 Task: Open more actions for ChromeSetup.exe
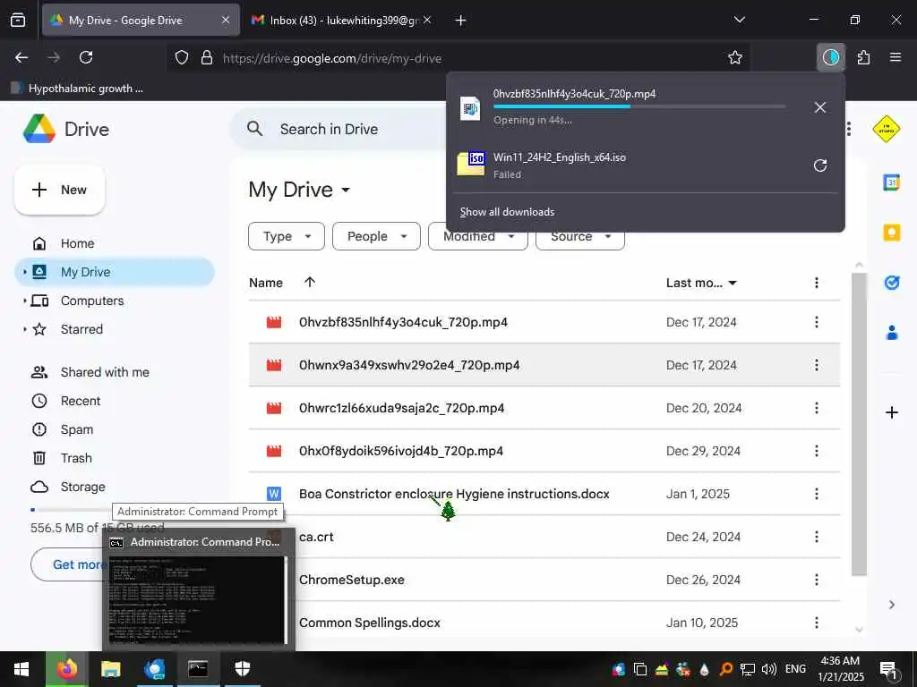point(817,580)
